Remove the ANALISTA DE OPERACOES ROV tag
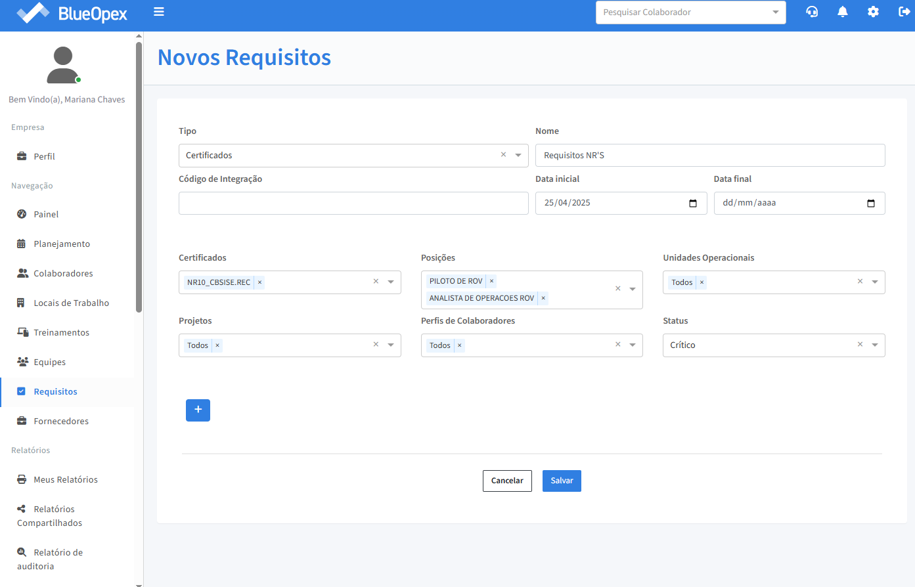This screenshot has width=915, height=587. [x=543, y=298]
